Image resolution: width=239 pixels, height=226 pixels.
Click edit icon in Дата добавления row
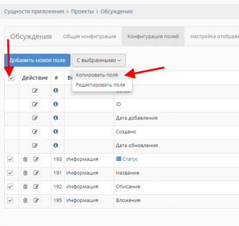pos(35,118)
